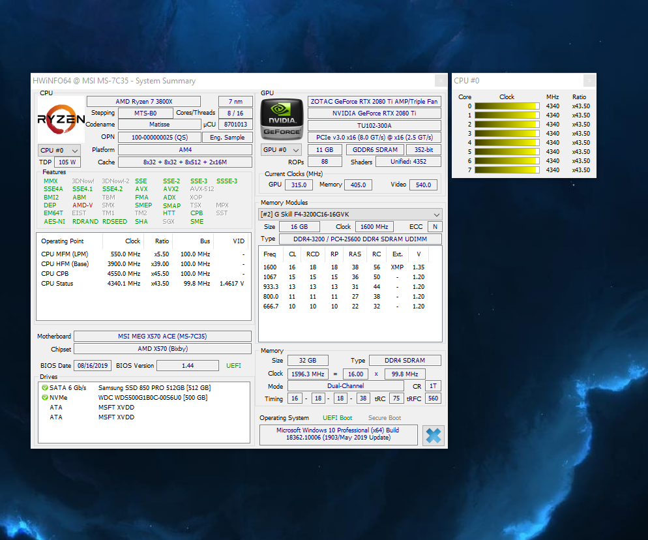Click the BIOS date 08/16/2019 field

[93, 365]
